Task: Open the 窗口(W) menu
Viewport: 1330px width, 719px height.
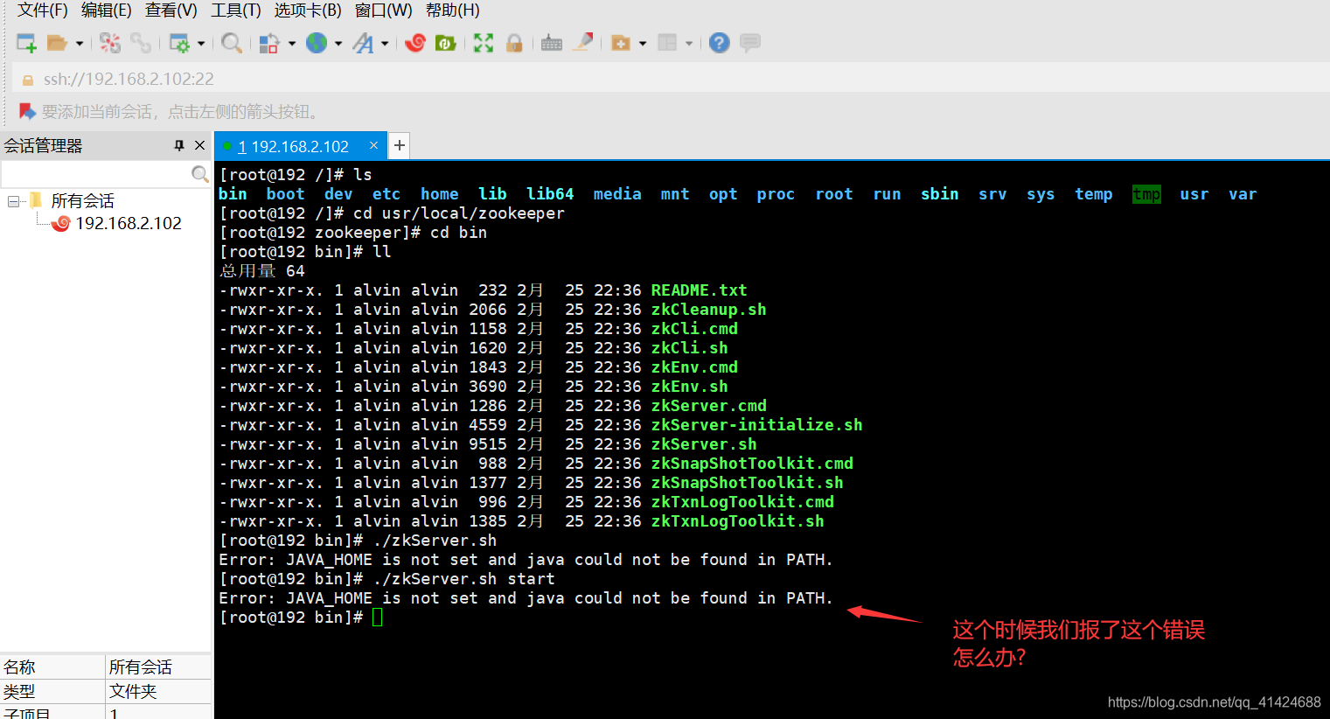Action: tap(383, 10)
